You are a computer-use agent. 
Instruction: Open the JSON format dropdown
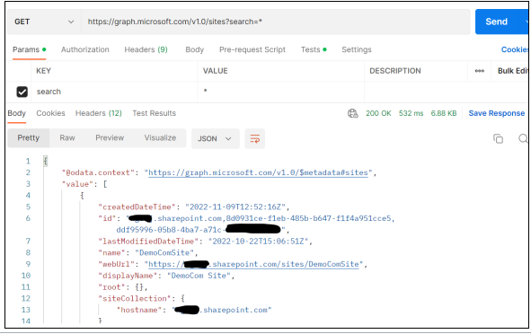click(216, 139)
